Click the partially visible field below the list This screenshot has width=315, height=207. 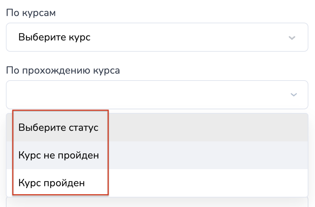tap(157, 203)
